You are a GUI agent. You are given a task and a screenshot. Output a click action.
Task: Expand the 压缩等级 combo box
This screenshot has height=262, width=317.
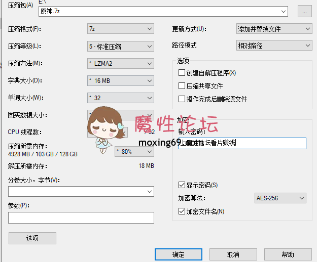tap(120, 46)
